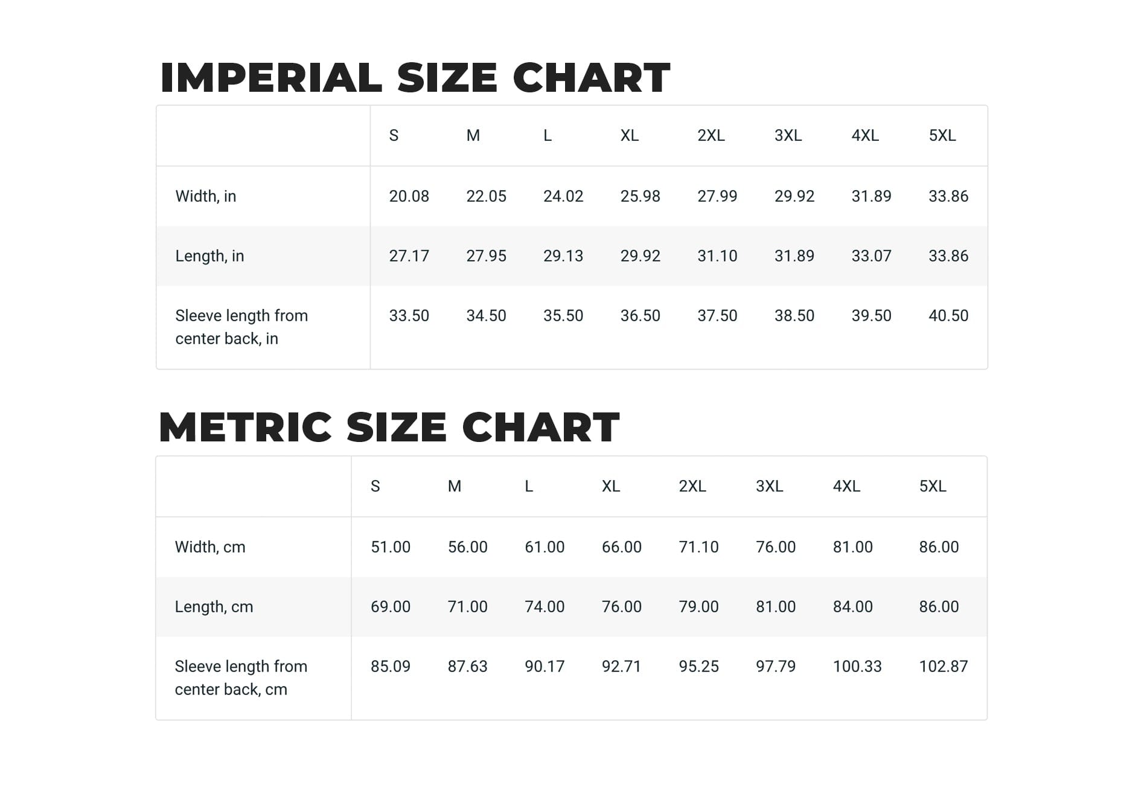Click the XL header in the metric chart
Viewport: 1147px width, 785px height.
click(610, 487)
